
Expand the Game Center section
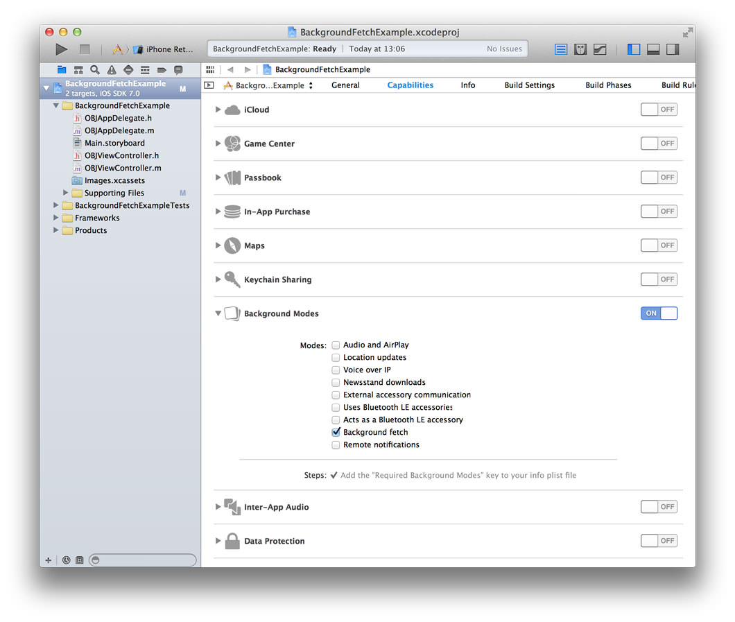point(218,144)
